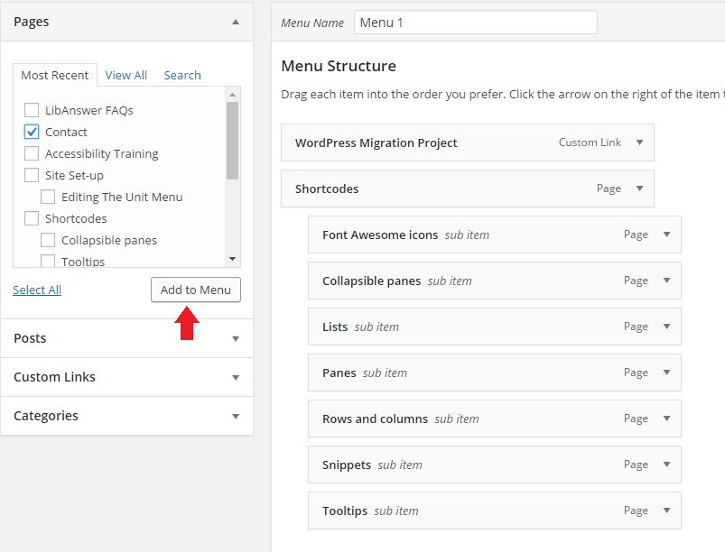Click the Select All link
725x552 pixels.
click(37, 290)
